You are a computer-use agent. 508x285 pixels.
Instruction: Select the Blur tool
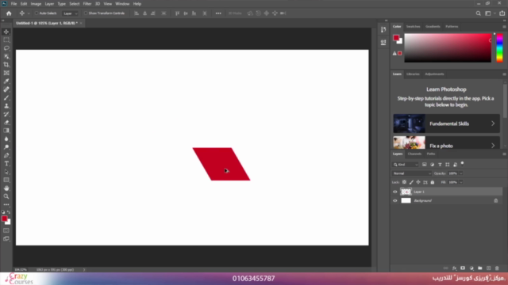point(6,139)
